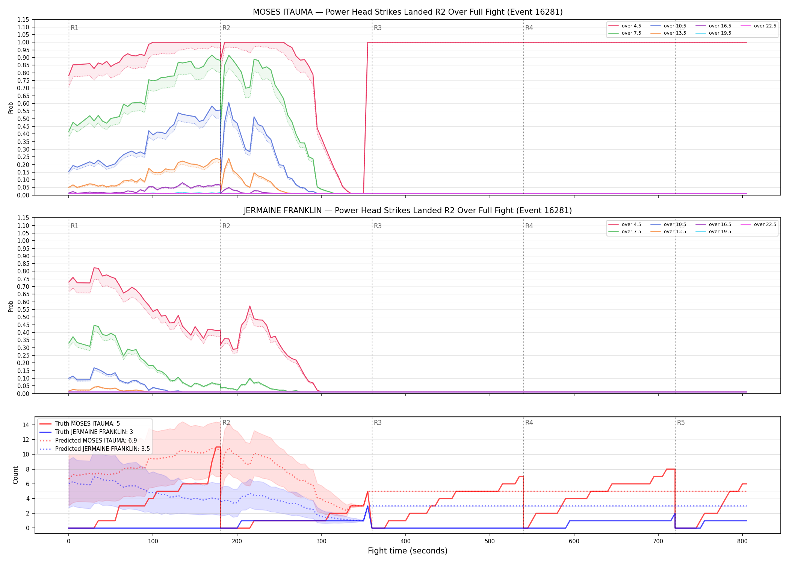
Task: Pick 'over 22.5' legend entry in Jermaine Franklin chart
Action: coord(759,224)
